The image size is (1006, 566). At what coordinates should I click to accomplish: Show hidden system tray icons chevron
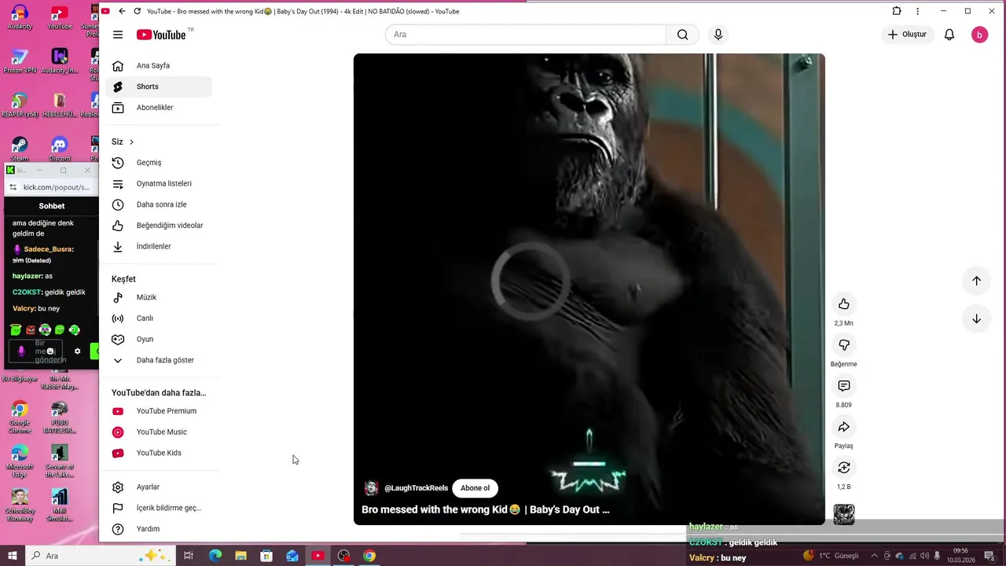point(874,556)
